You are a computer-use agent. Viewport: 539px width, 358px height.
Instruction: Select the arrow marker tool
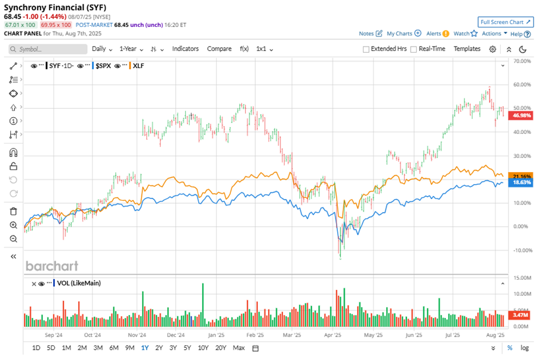click(13, 108)
